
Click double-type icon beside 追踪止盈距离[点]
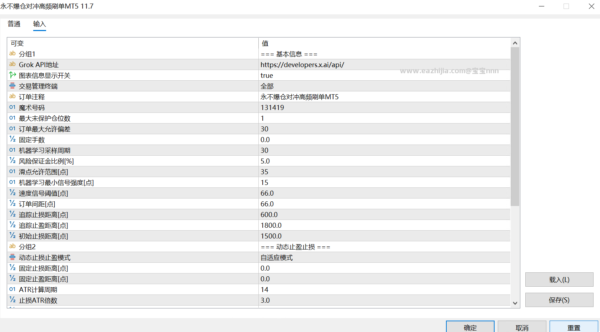pyautogui.click(x=13, y=225)
